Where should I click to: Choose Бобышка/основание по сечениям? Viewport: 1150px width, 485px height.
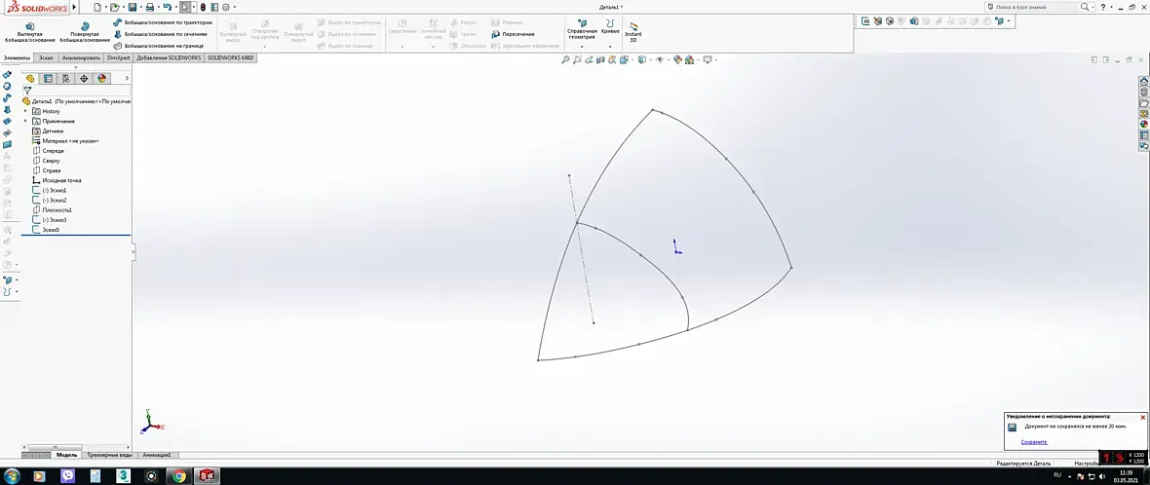pyautogui.click(x=162, y=34)
